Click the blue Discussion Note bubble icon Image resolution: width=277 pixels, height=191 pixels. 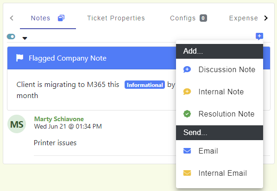[x=187, y=69]
